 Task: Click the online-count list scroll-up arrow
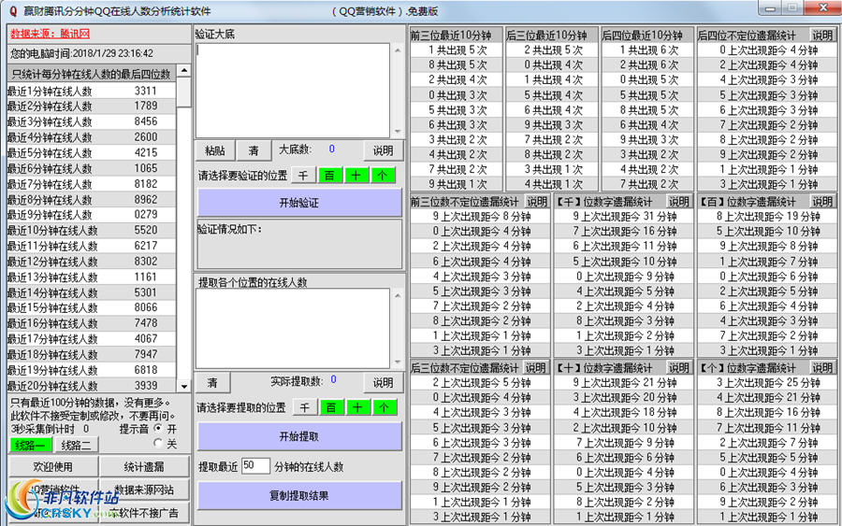(x=184, y=71)
